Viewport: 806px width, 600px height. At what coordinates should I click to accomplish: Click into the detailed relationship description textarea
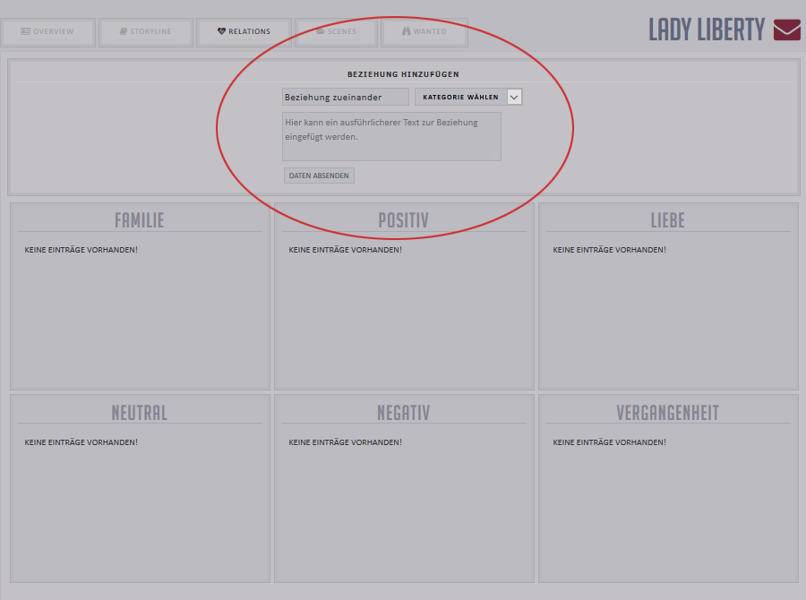pyautogui.click(x=391, y=136)
